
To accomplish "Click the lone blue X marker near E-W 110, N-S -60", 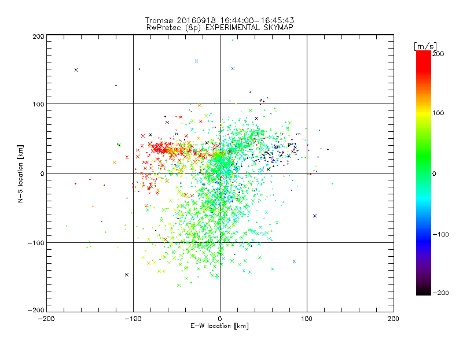I will 315,216.
